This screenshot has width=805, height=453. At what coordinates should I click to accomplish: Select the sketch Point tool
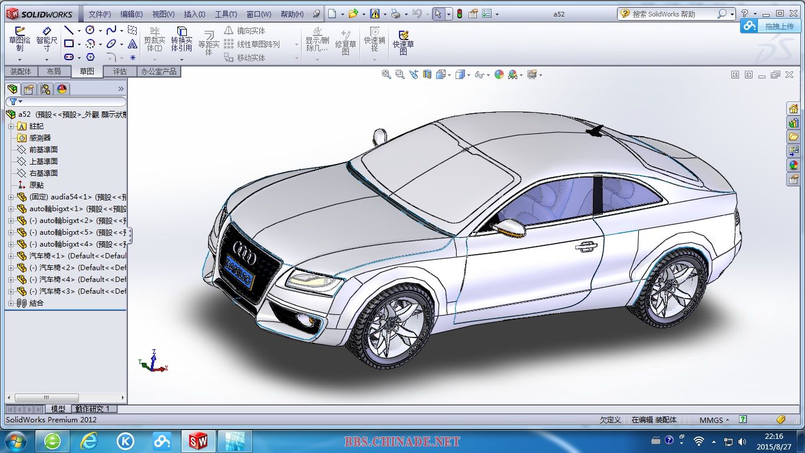(133, 57)
